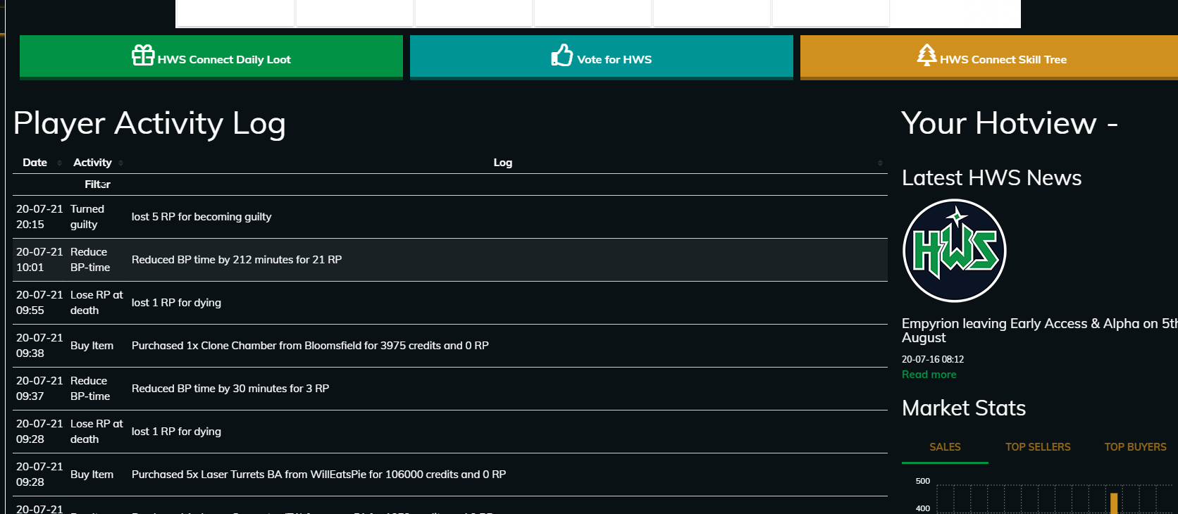Click the orange bar in Market Stats chart

click(x=1114, y=503)
